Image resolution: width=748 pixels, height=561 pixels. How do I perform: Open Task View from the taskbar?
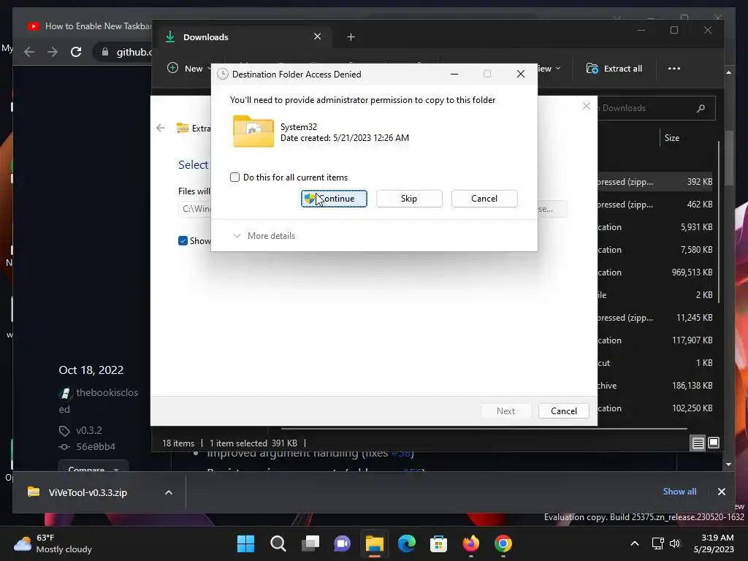(310, 543)
